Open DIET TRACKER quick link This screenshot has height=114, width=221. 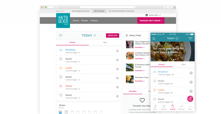click(99, 11)
